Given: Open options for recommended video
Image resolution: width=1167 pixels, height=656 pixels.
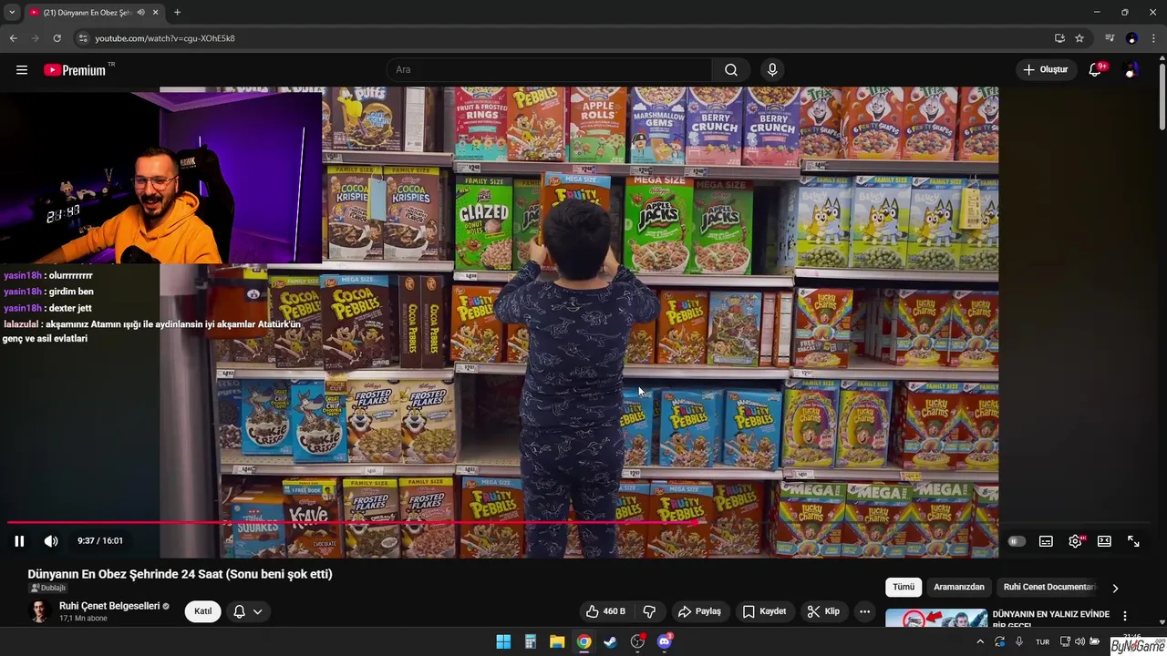Looking at the screenshot, I should coord(1124,616).
